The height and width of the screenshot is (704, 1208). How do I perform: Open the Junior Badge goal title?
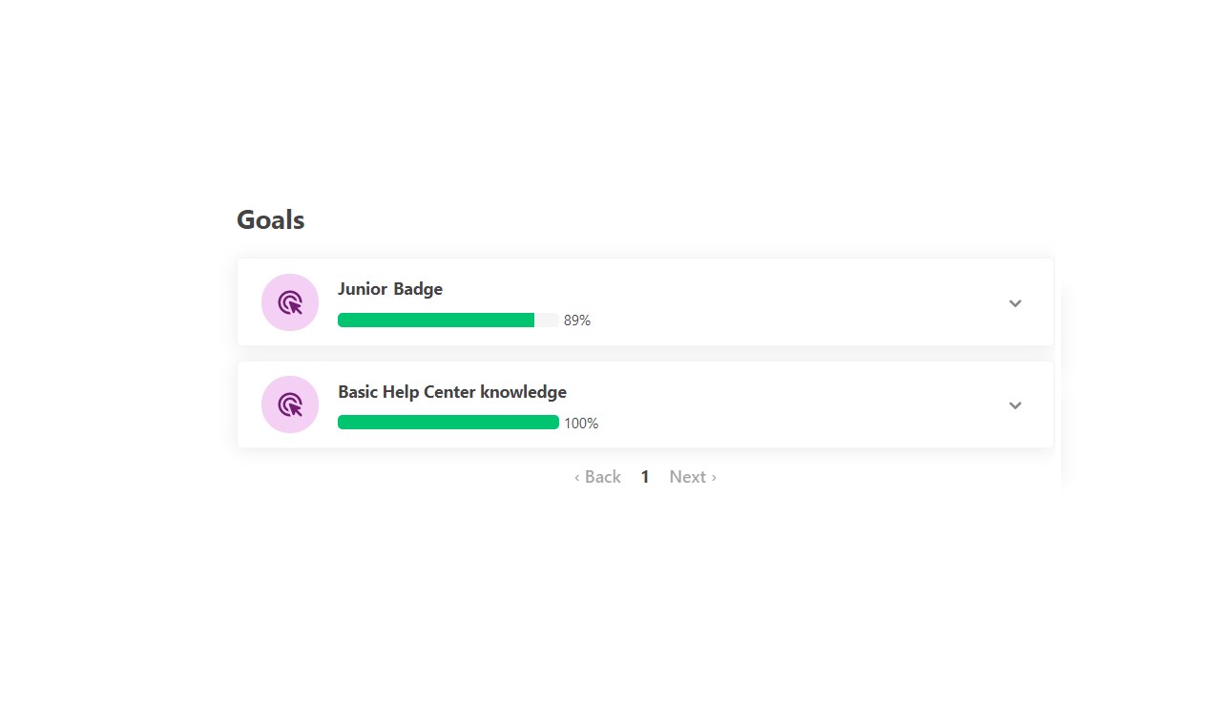[390, 289]
